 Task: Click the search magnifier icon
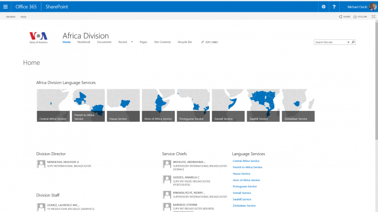pyautogui.click(x=353, y=42)
